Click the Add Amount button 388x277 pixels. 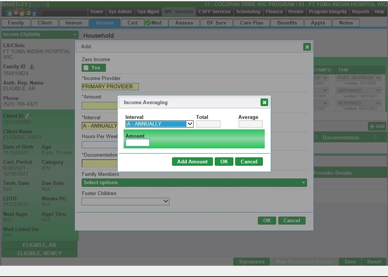click(x=192, y=162)
